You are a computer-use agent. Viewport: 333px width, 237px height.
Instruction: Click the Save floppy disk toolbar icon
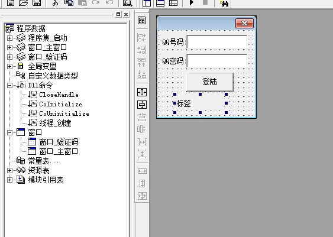pos(37,3)
